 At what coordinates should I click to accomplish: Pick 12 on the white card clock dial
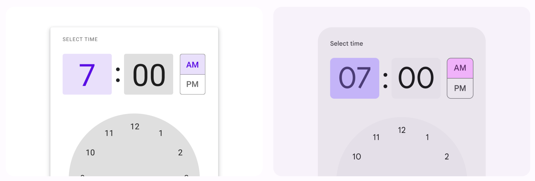pos(135,127)
